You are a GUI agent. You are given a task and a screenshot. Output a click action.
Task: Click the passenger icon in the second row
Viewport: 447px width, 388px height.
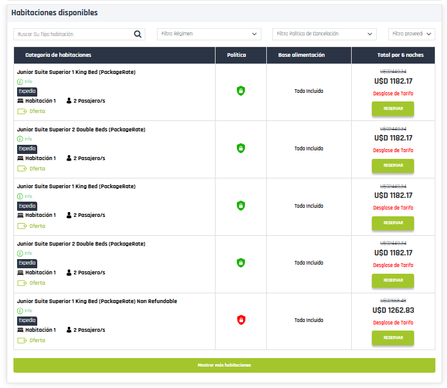[x=69, y=158]
